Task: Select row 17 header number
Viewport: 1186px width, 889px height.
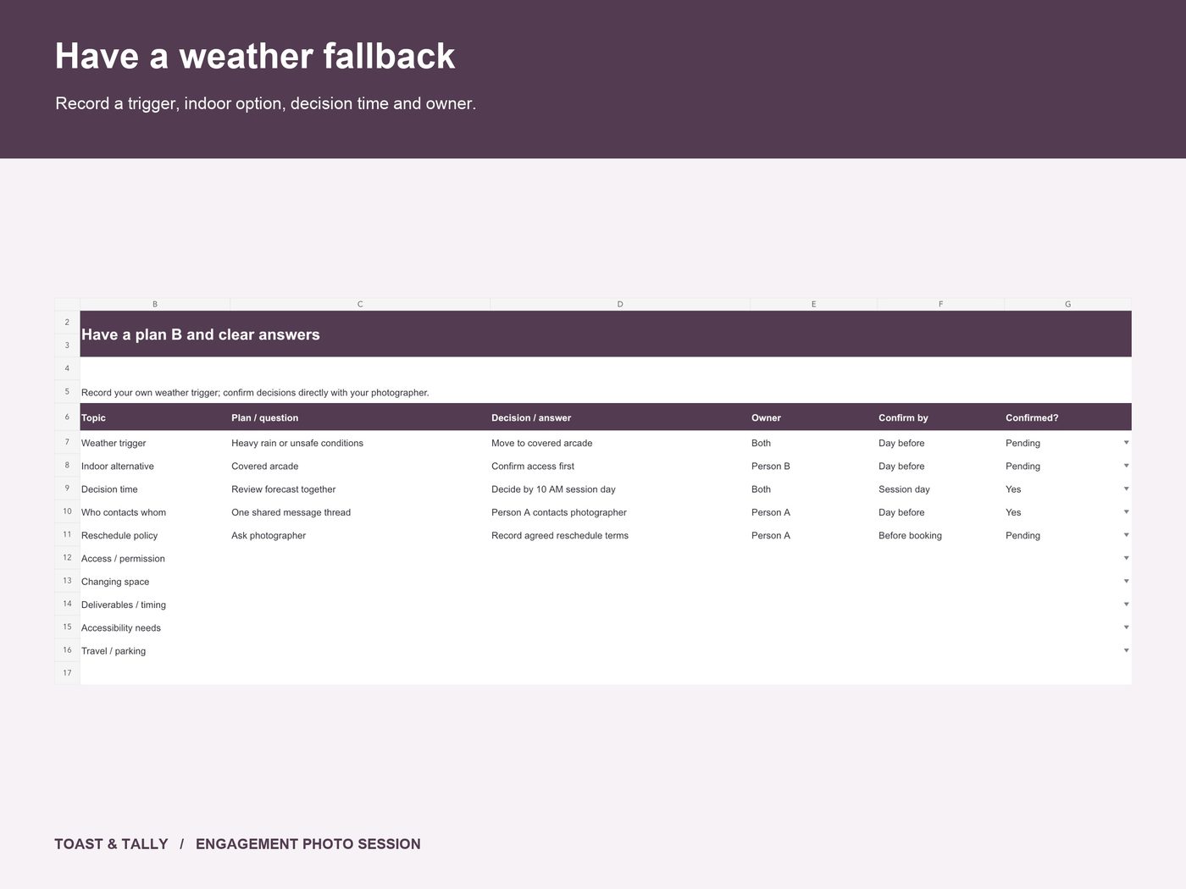Action: pyautogui.click(x=67, y=673)
